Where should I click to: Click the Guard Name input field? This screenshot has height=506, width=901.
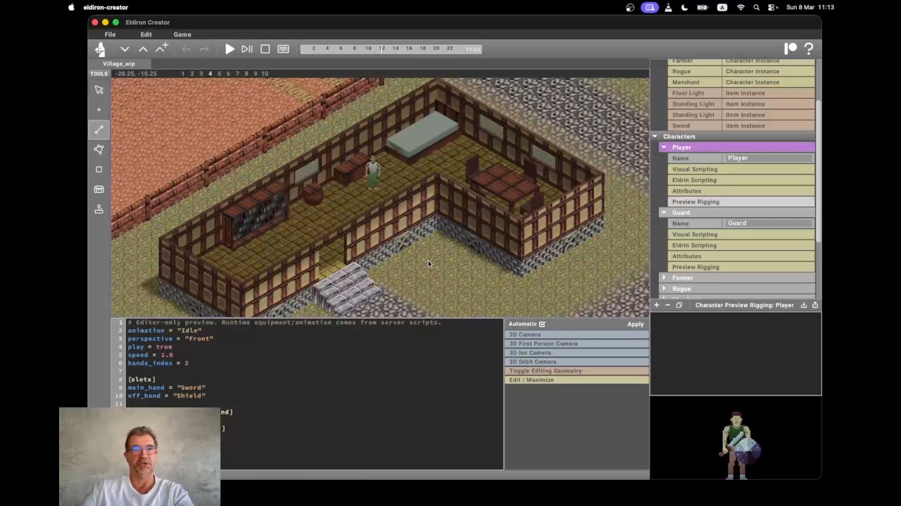coord(769,223)
